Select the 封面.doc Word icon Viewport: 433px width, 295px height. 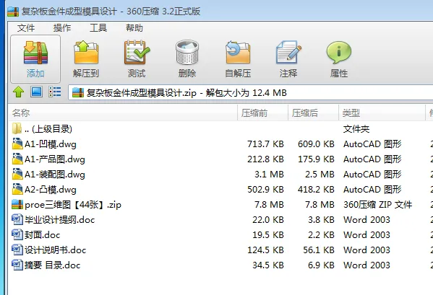[17, 234]
